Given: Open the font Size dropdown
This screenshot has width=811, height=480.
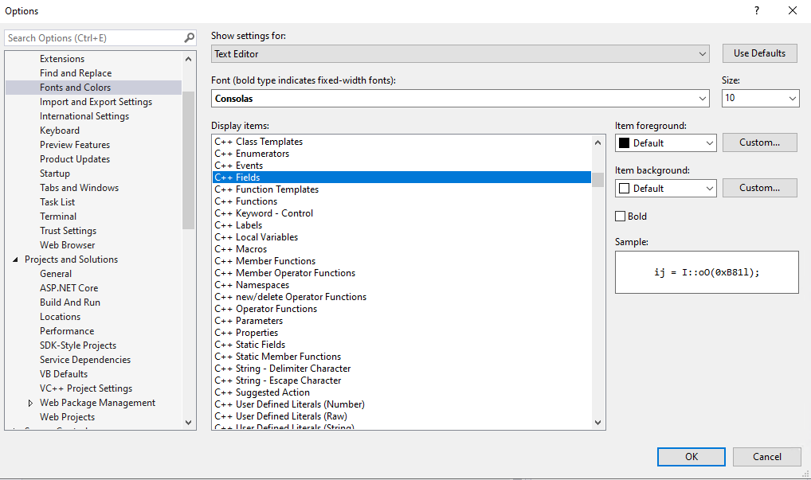Looking at the screenshot, I should pyautogui.click(x=760, y=98).
